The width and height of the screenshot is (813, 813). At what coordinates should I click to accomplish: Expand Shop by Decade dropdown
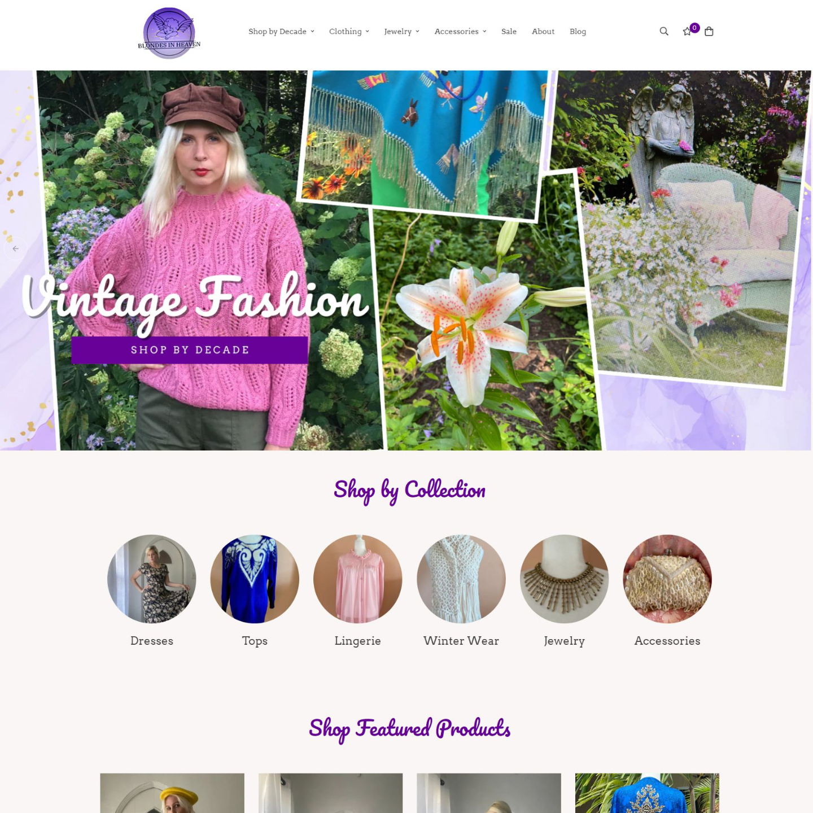click(x=281, y=32)
